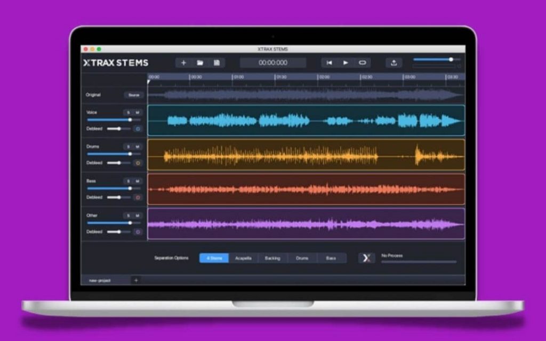Image resolution: width=546 pixels, height=341 pixels.
Task: Mute the Drums track
Action: (137, 147)
